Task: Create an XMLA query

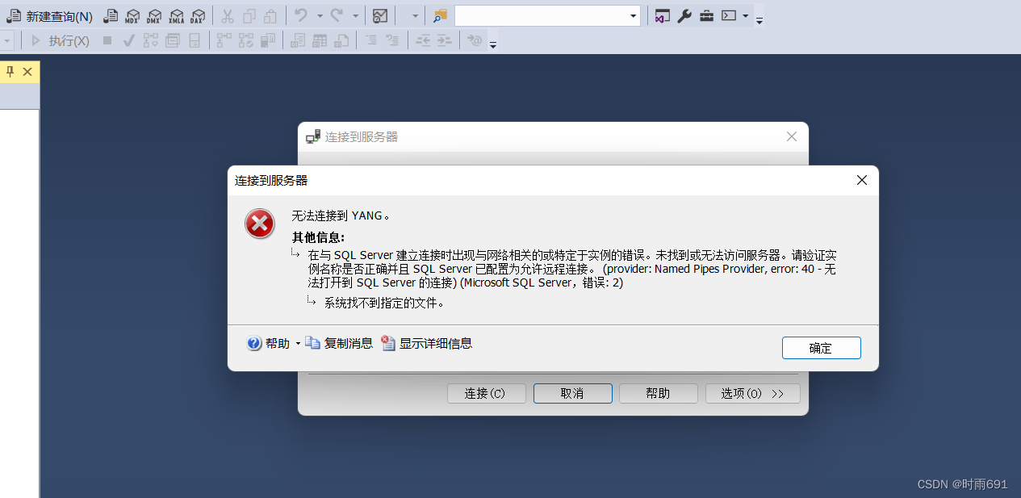Action: point(176,16)
